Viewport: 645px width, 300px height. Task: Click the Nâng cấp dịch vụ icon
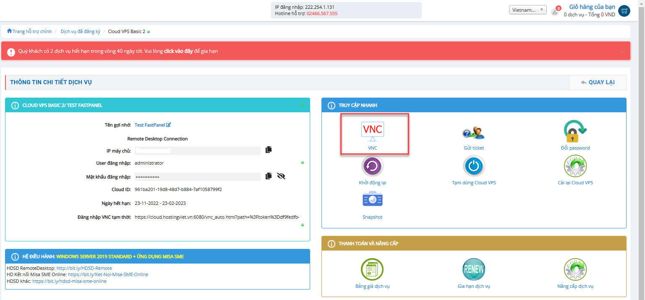[x=574, y=269]
